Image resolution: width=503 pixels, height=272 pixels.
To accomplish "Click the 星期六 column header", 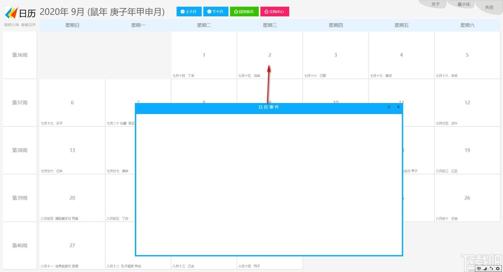I will 467,25.
